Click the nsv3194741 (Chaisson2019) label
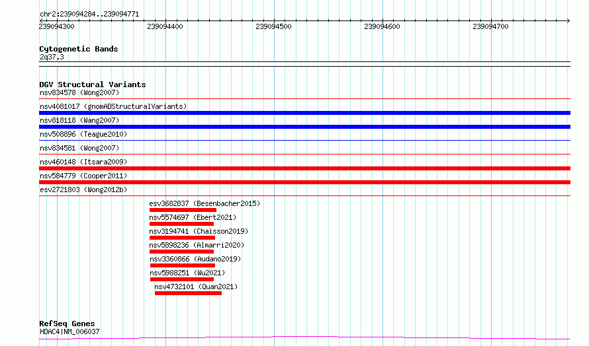This screenshot has width=589, height=346. [x=199, y=231]
